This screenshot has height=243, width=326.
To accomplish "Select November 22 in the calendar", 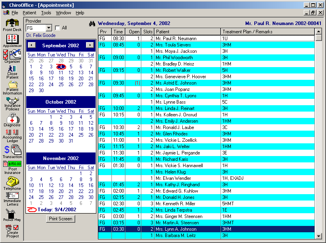I will [x=81, y=191].
